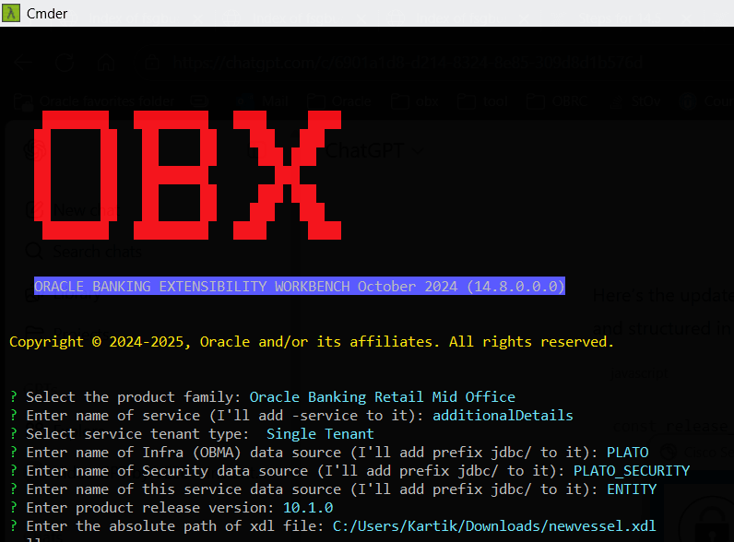Click the 'Single Tenant' tenant type value

(320, 434)
